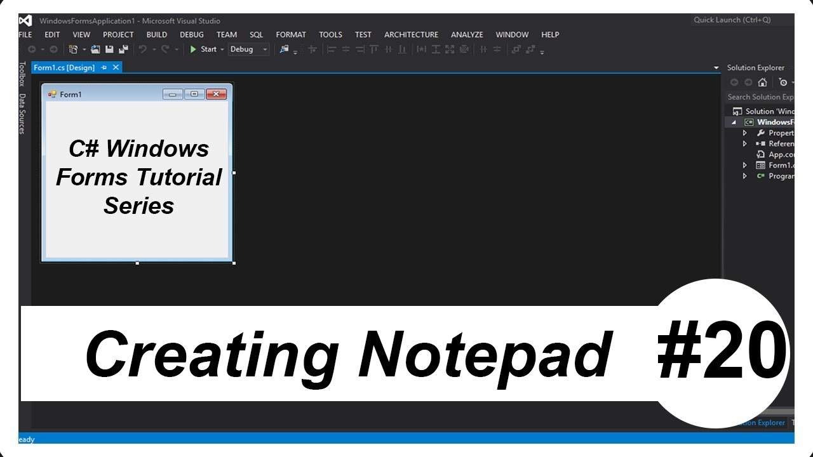
Task: Click the Align Tops layout icon
Action: pyautogui.click(x=374, y=49)
